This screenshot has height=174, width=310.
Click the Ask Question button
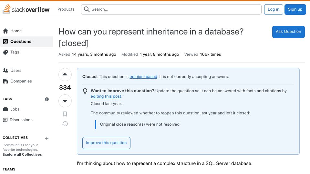click(288, 32)
